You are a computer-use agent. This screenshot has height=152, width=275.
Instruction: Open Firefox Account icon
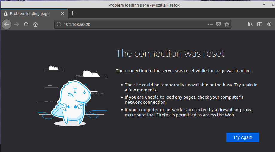269,24
